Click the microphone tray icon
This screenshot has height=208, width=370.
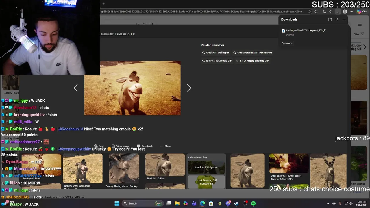coord(340,203)
